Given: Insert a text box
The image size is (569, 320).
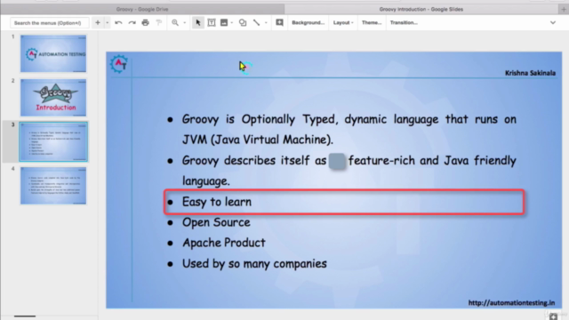Looking at the screenshot, I should 212,22.
